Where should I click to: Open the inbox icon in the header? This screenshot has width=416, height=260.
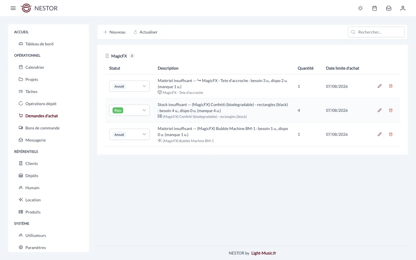click(389, 8)
